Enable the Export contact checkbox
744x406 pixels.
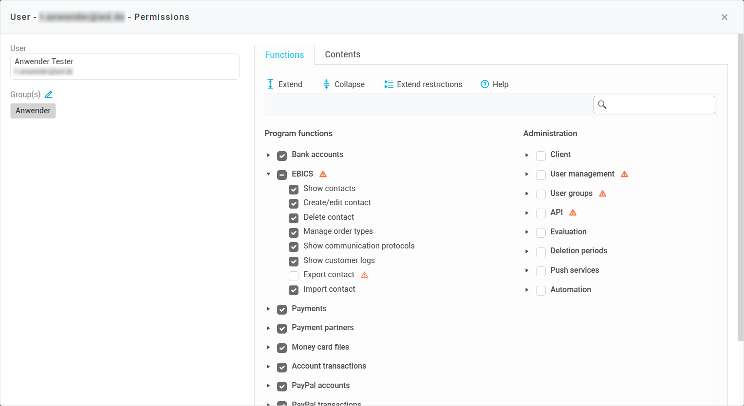(x=294, y=276)
